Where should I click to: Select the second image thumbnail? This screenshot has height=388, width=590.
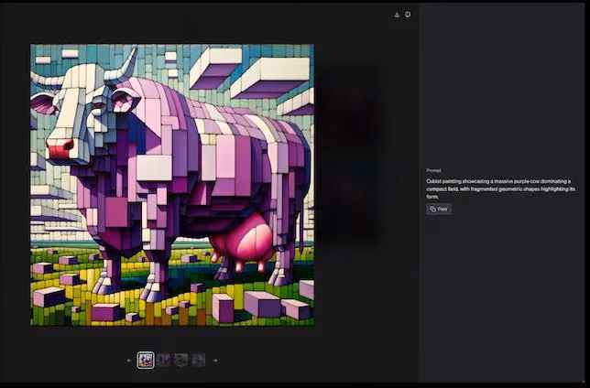coord(164,361)
